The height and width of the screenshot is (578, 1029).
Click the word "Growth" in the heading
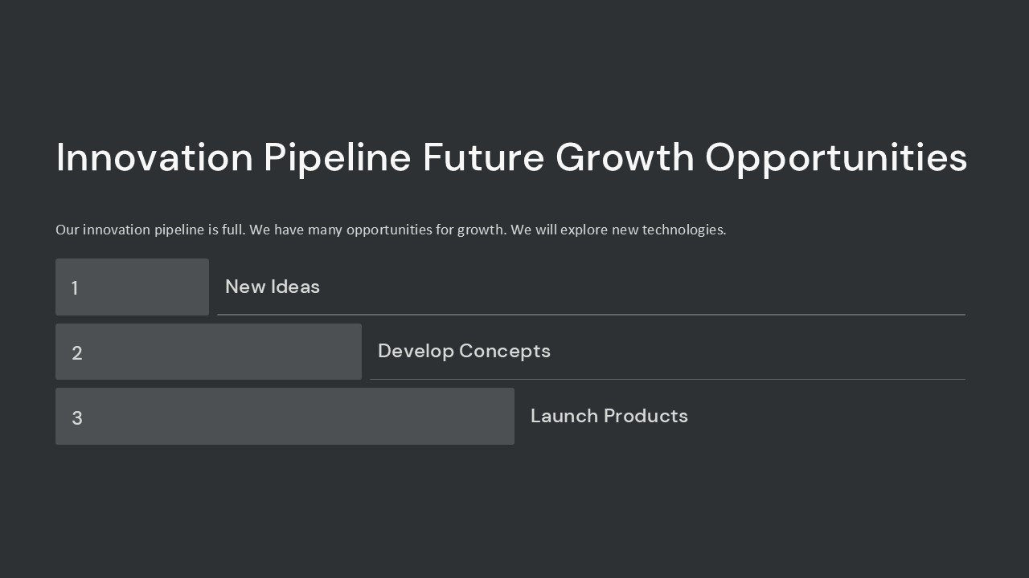pyautogui.click(x=625, y=157)
